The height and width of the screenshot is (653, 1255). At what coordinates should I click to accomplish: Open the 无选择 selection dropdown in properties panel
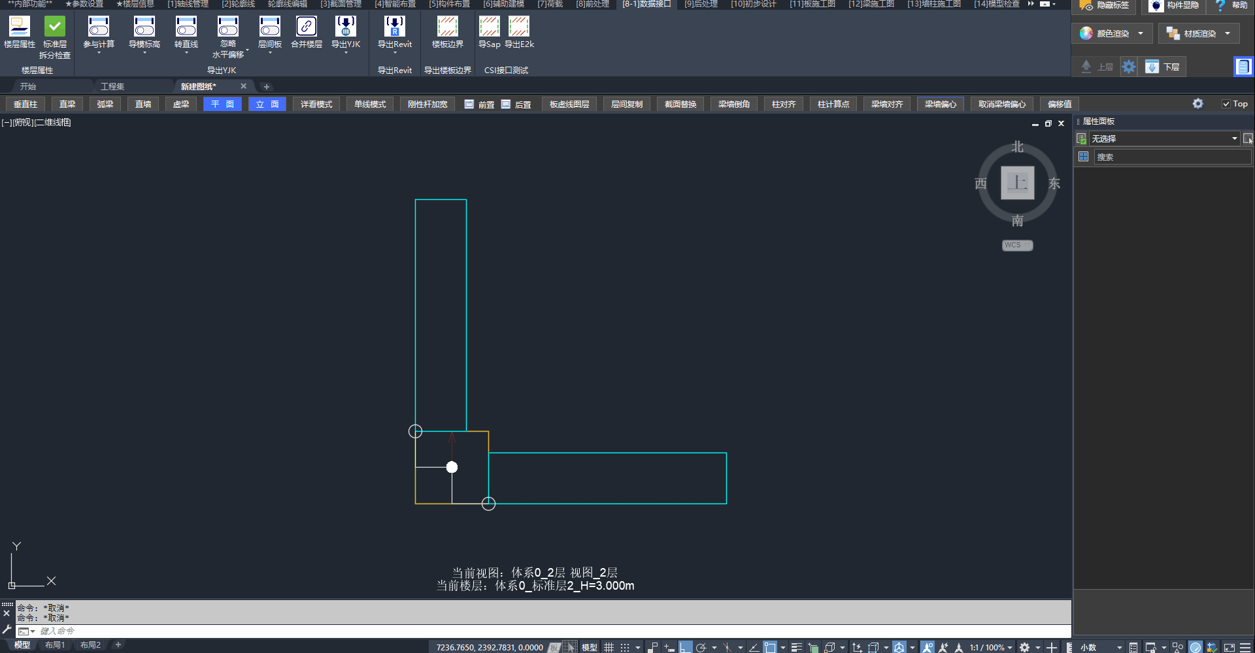coord(1234,138)
